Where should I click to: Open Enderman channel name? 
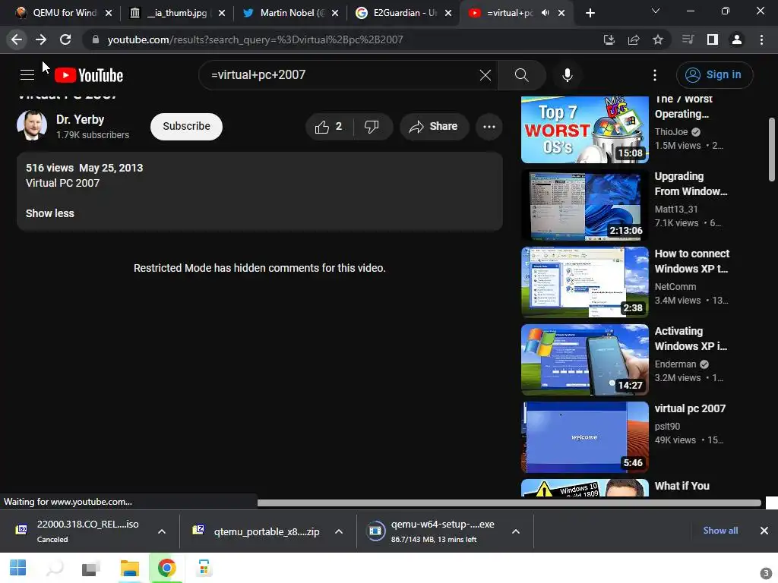[675, 364]
